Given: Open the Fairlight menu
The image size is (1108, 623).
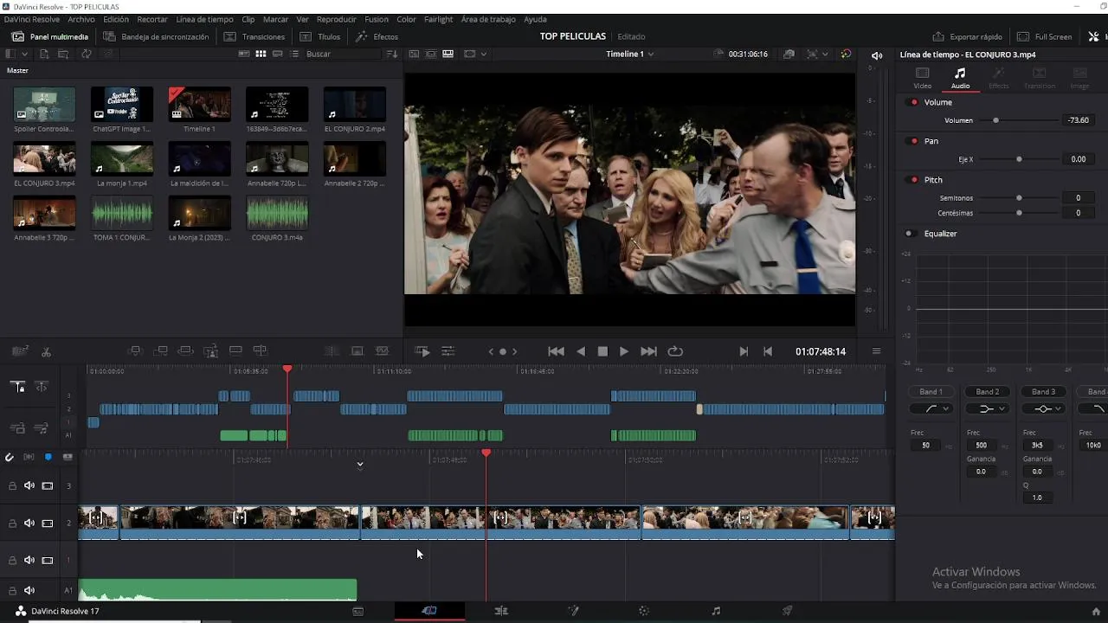Looking at the screenshot, I should (438, 19).
